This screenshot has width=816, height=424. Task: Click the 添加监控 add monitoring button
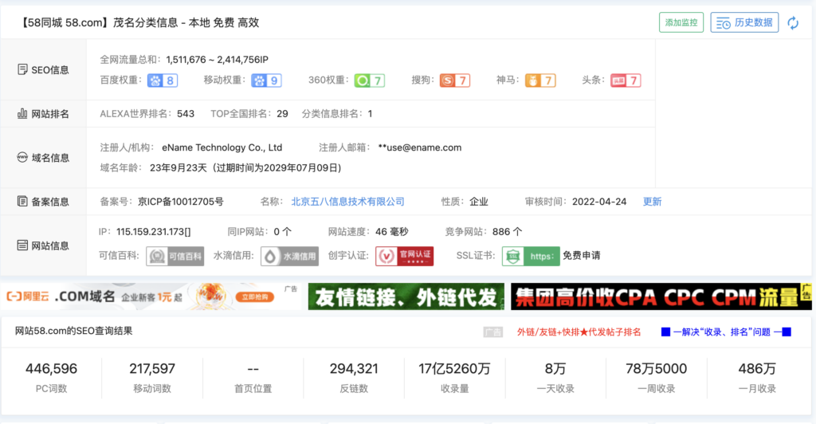click(681, 22)
